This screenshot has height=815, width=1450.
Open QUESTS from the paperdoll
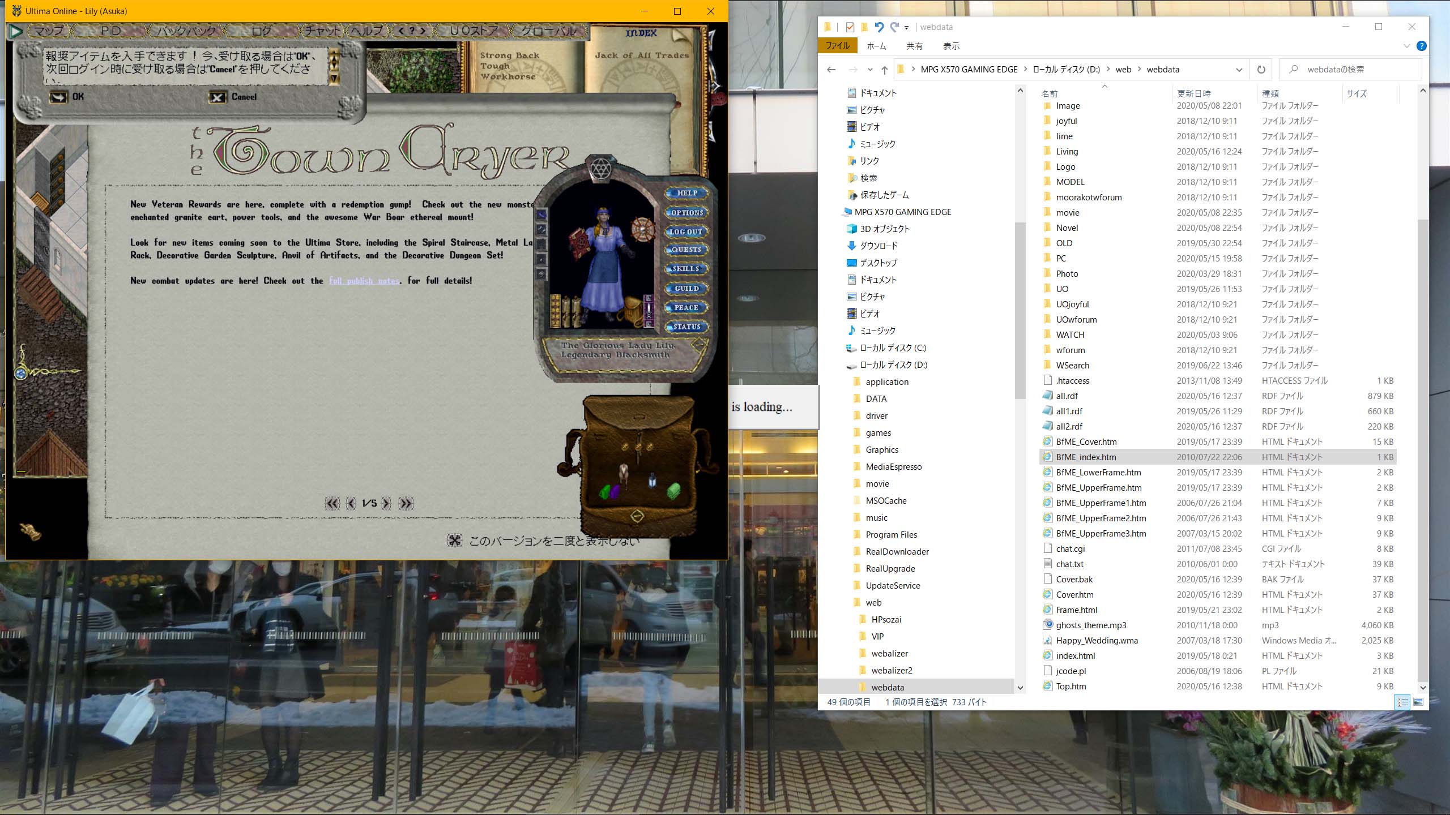(686, 250)
